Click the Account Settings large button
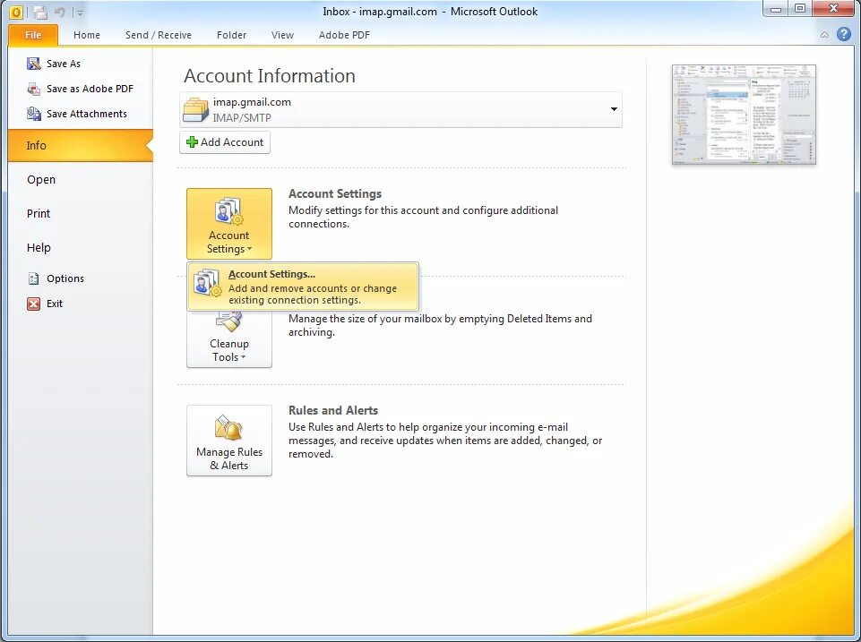This screenshot has width=861, height=642. click(229, 224)
